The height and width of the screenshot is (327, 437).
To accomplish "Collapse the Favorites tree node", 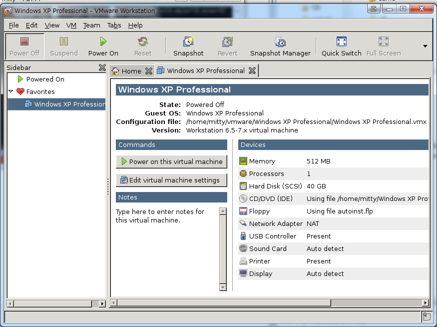I will [x=11, y=91].
